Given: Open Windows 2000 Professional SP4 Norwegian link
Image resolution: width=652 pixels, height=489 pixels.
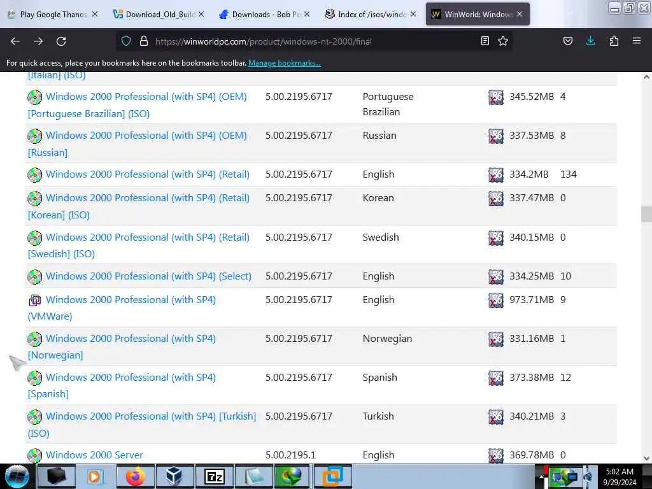Looking at the screenshot, I should [122, 347].
